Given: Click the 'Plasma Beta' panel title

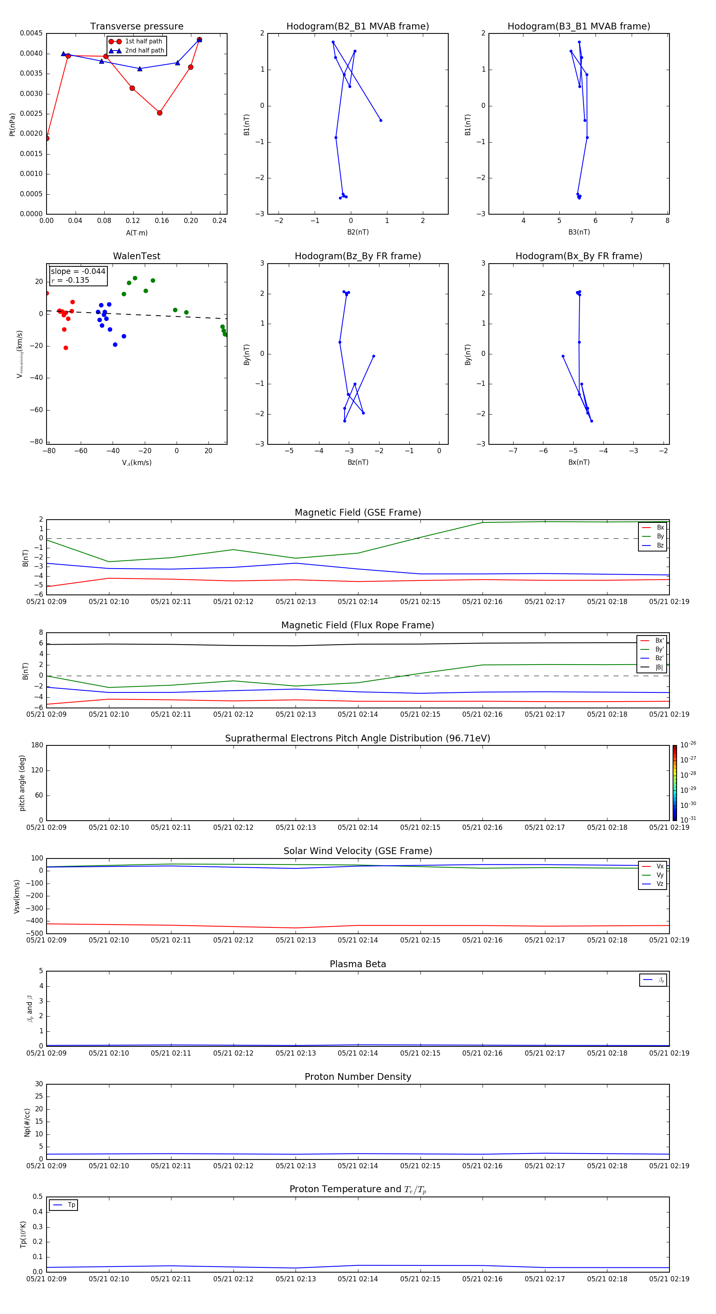Looking at the screenshot, I should [358, 964].
